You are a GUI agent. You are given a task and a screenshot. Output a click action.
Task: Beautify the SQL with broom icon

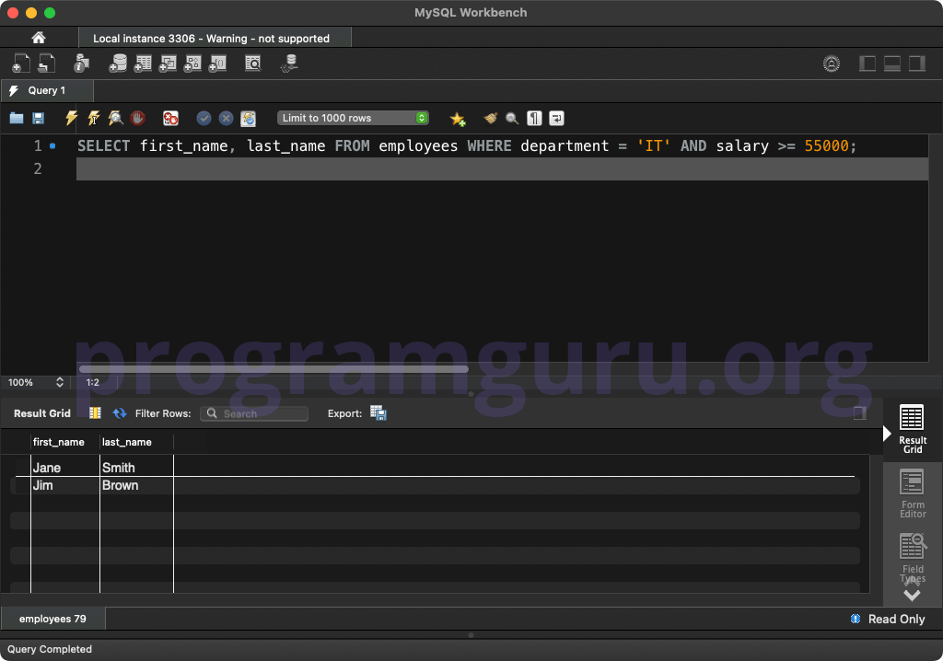click(490, 118)
